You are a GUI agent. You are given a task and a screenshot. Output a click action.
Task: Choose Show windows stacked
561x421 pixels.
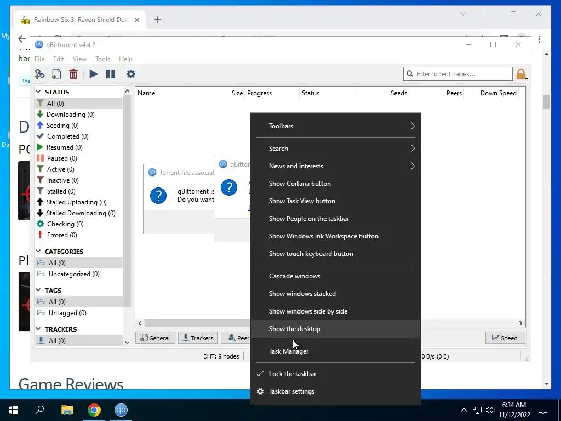click(335, 294)
